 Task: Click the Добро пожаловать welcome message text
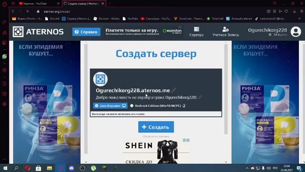tap(146, 97)
